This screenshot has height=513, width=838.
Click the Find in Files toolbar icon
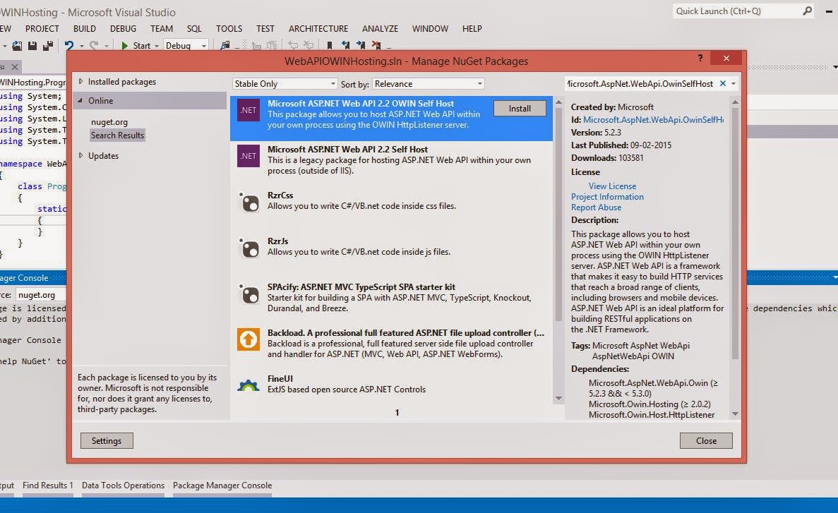[x=225, y=46]
